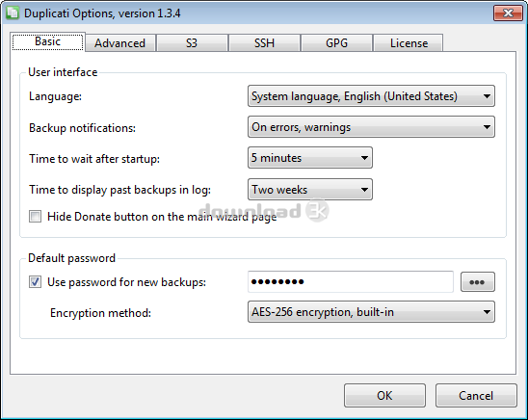This screenshot has width=528, height=420.
Task: Confirm settings with OK button
Action: 384,395
